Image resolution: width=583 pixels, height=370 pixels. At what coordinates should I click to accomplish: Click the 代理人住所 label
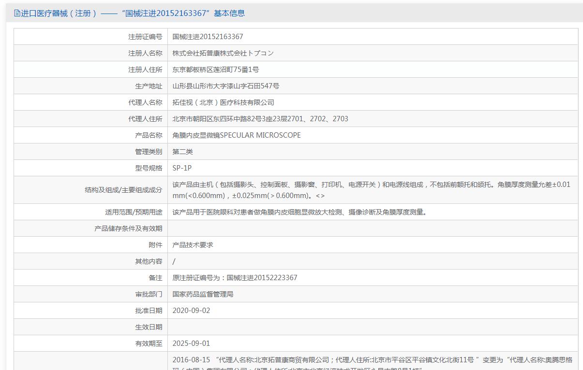coord(145,119)
